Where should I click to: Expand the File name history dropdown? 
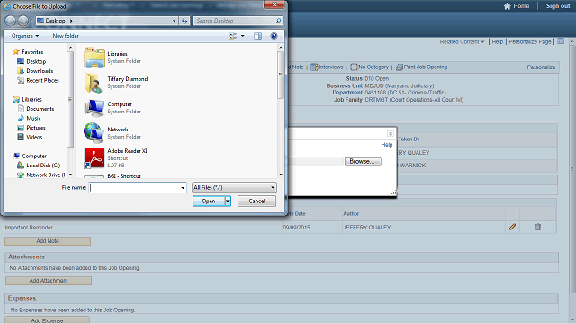click(183, 188)
